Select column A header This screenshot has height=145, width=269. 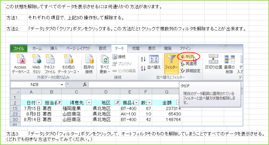click(x=31, y=92)
